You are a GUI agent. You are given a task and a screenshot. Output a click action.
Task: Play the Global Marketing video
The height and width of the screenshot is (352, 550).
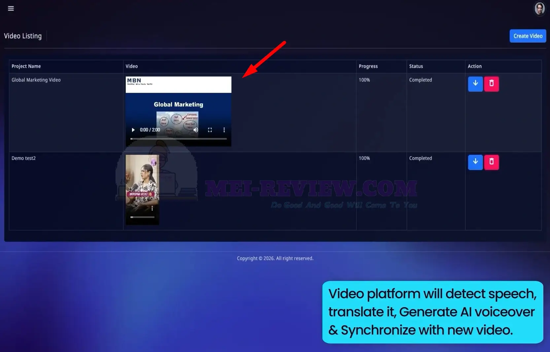[x=133, y=130]
